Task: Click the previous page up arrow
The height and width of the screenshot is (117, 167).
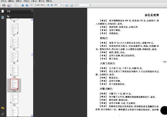Action: (x=23, y=5)
